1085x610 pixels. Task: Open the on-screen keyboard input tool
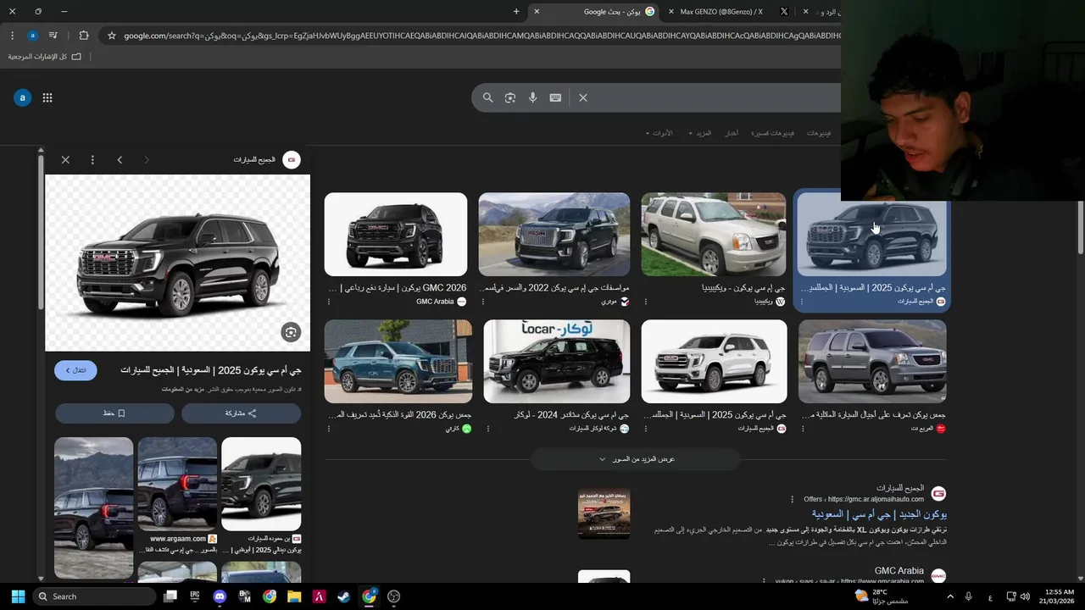555,97
